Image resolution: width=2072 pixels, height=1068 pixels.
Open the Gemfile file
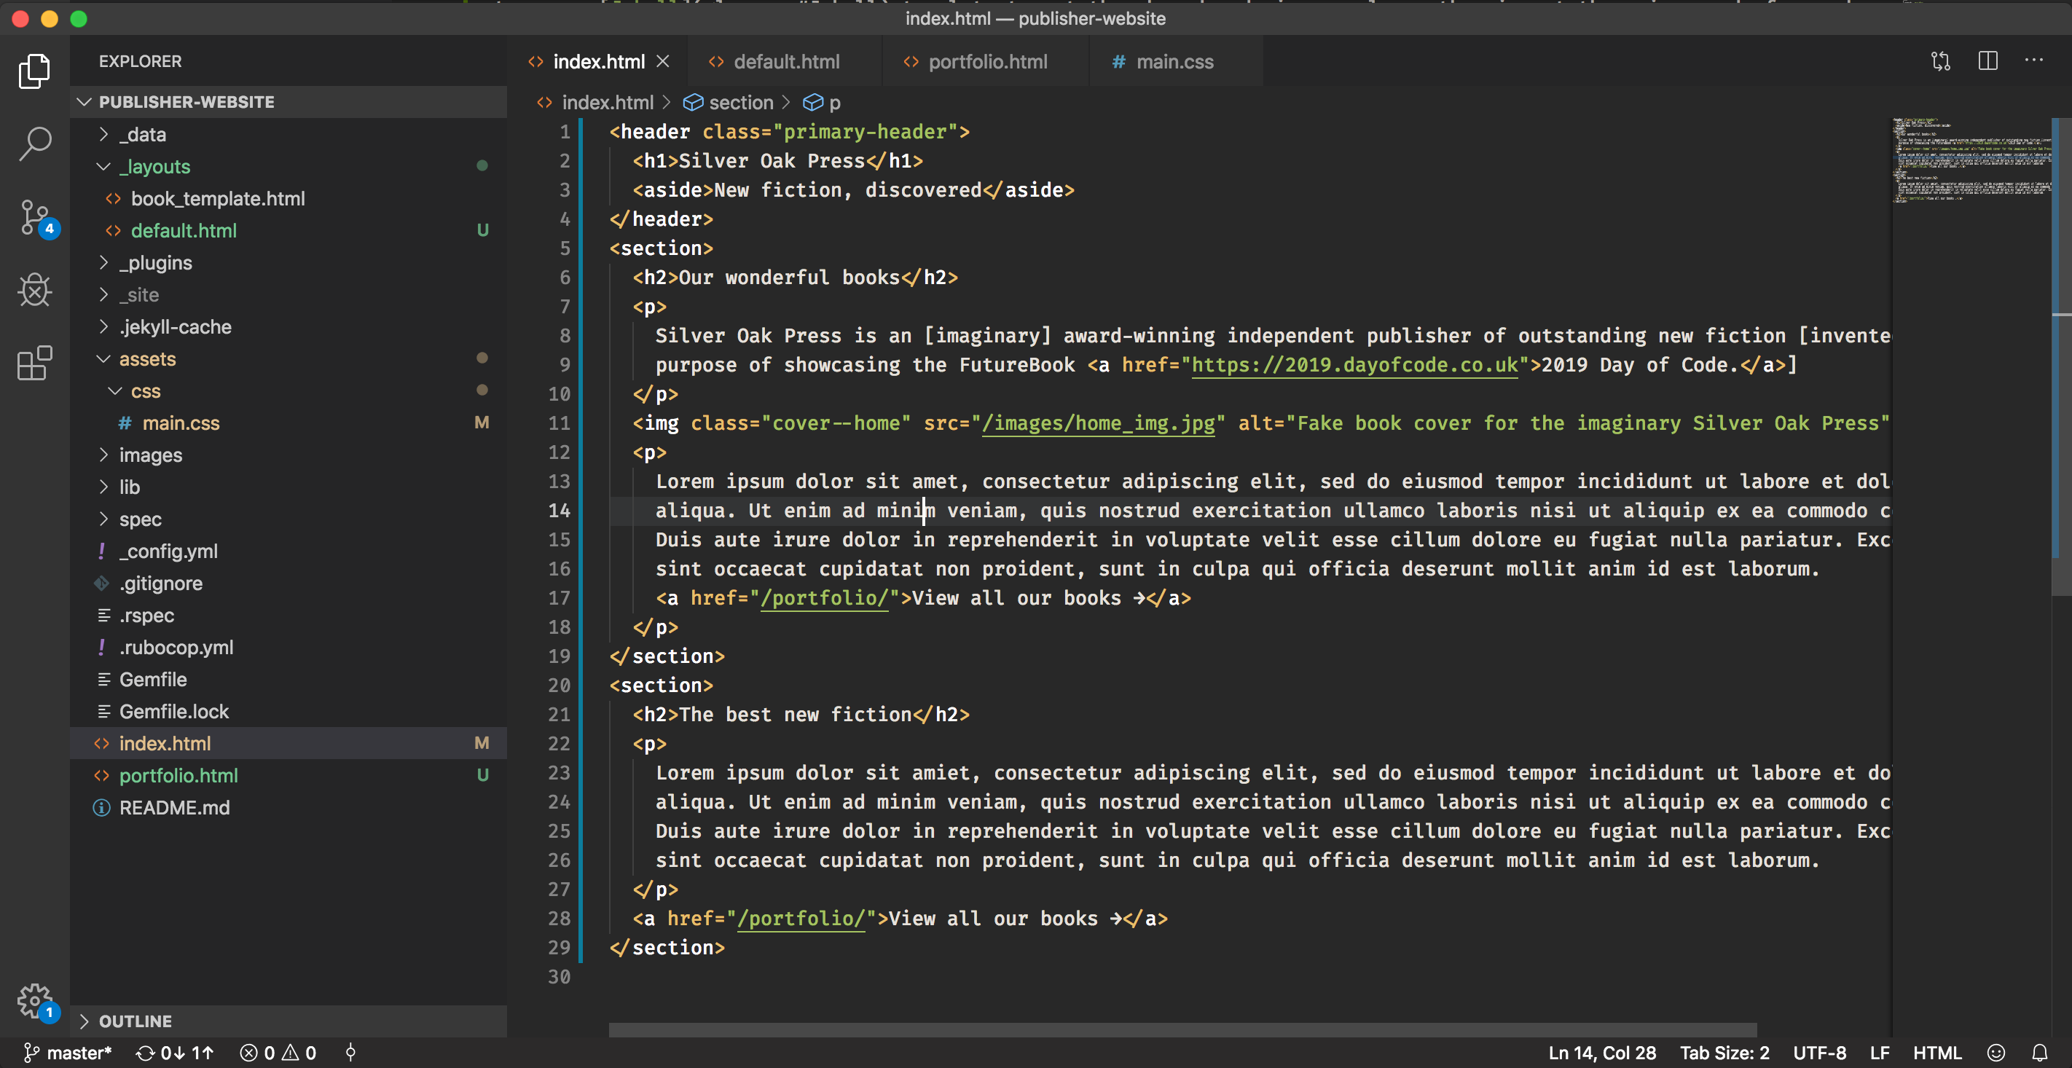[x=289, y=679]
